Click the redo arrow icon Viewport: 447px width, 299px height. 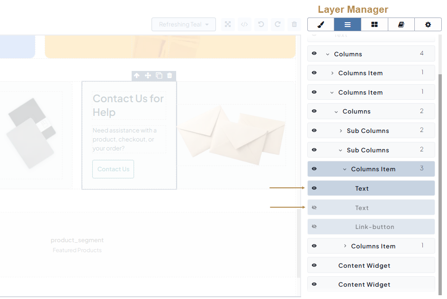click(x=277, y=25)
